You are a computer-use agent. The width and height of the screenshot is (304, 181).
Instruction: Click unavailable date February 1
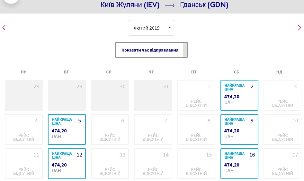196,95
